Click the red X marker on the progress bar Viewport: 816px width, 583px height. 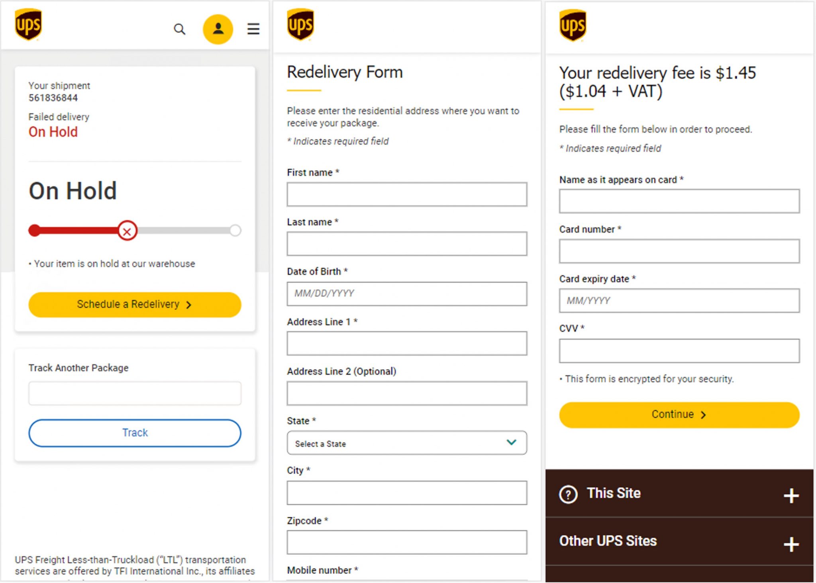click(x=127, y=231)
